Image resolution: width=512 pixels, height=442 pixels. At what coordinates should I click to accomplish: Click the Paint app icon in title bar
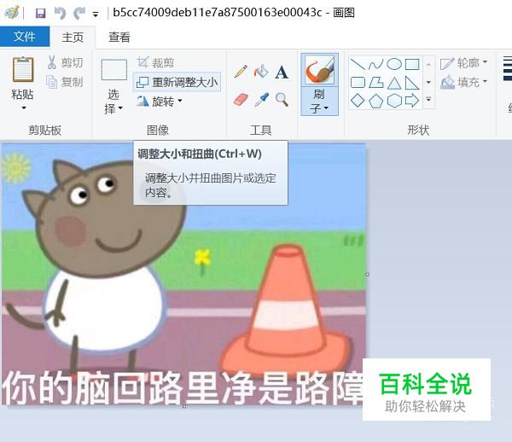pos(12,13)
